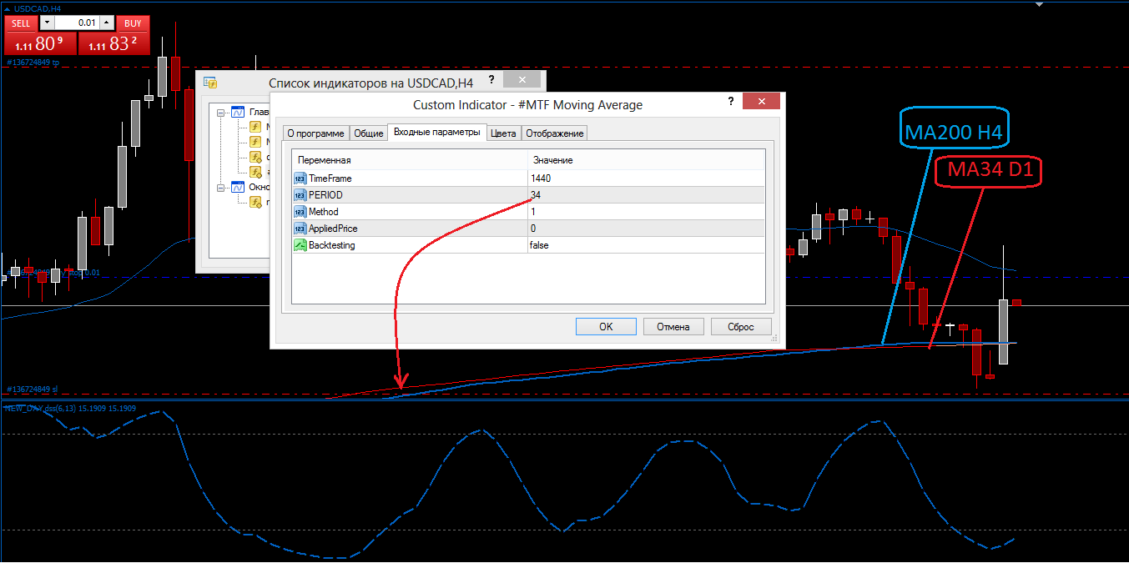Select the Главное chart window icon
The height and width of the screenshot is (563, 1129).
coord(238,113)
